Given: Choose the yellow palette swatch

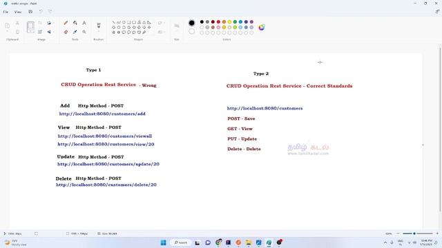Looking at the screenshot, I should pos(229,22).
